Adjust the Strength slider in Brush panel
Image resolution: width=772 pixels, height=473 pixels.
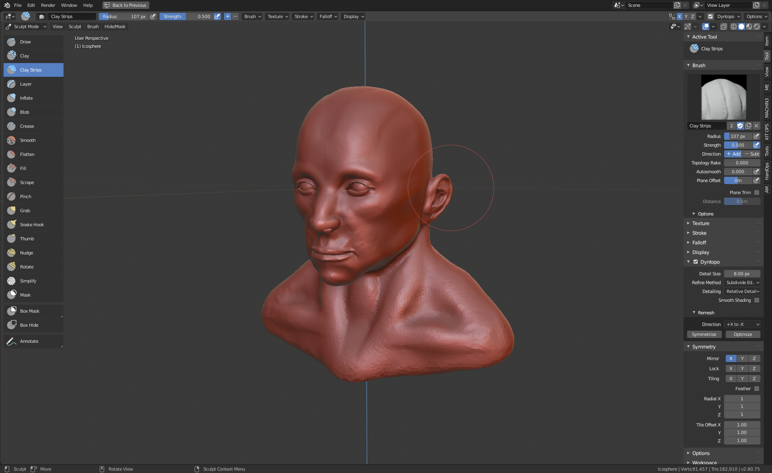coord(738,145)
